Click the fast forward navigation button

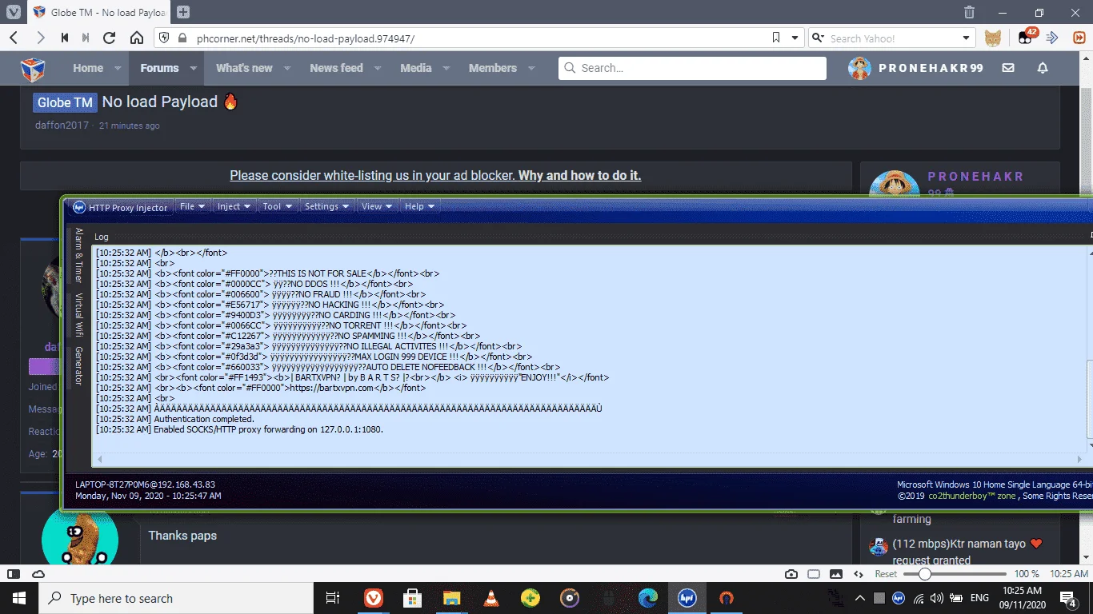[86, 38]
